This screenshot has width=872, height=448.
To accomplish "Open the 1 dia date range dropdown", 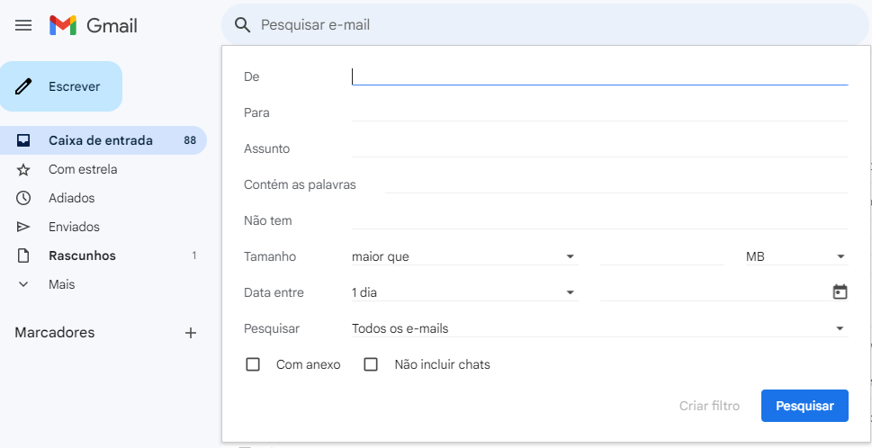I will point(463,292).
